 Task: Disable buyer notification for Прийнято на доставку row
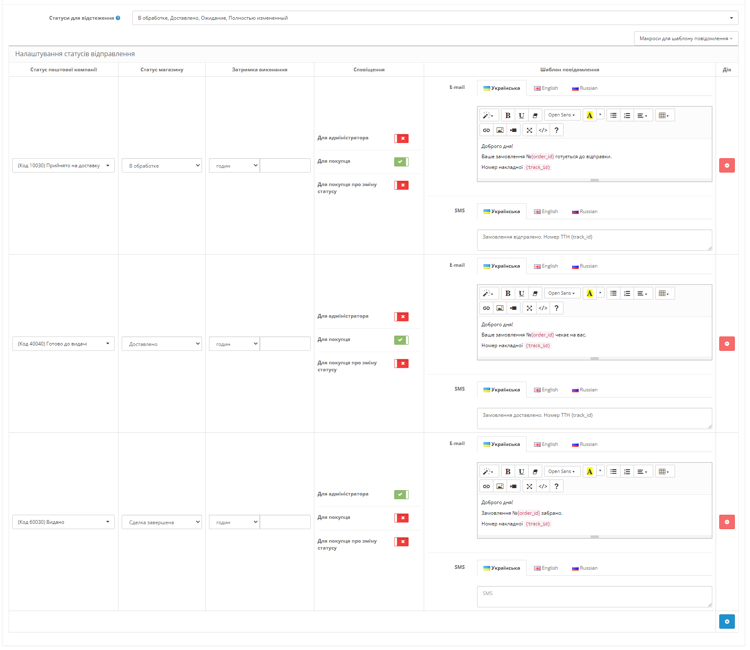click(401, 161)
